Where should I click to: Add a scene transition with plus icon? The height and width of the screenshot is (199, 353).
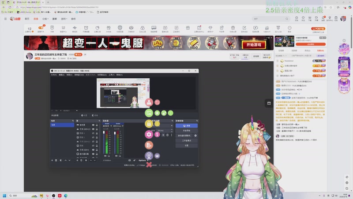(x=163, y=135)
